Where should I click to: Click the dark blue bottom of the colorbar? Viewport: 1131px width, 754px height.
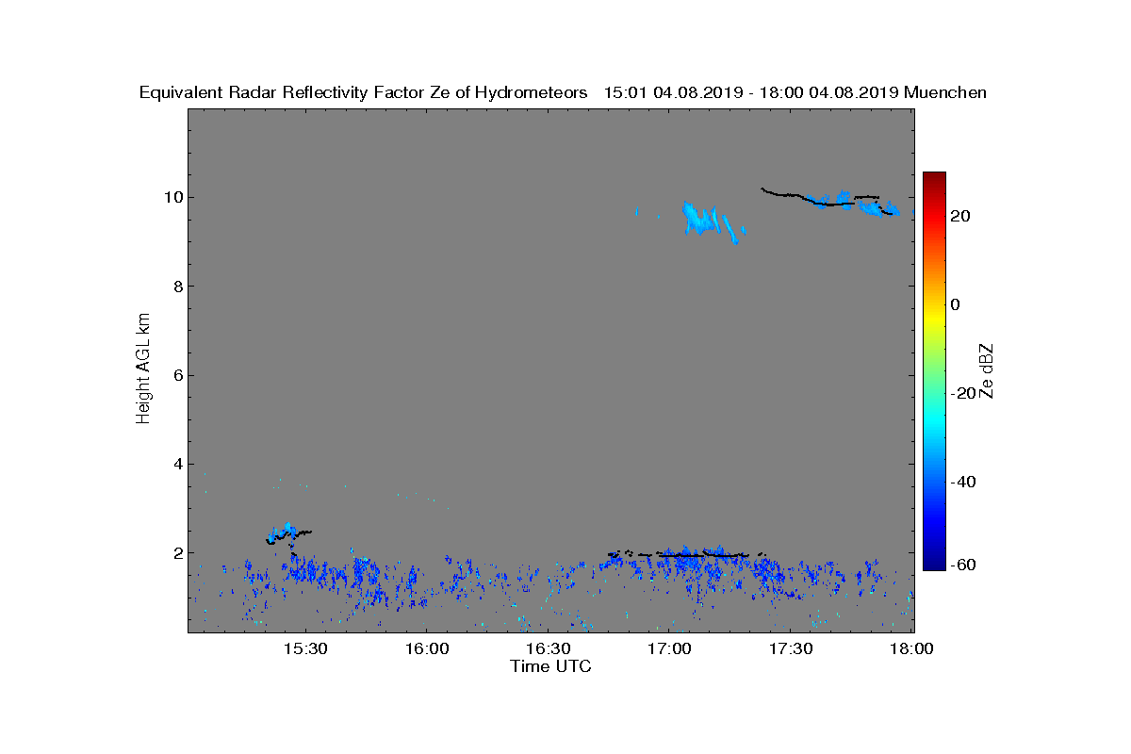934,561
